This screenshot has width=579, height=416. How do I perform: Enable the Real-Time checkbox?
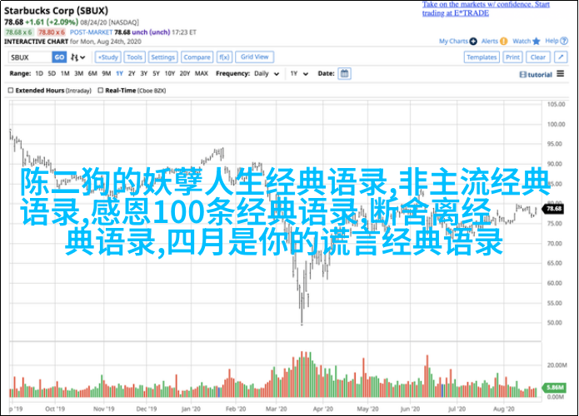(x=101, y=91)
